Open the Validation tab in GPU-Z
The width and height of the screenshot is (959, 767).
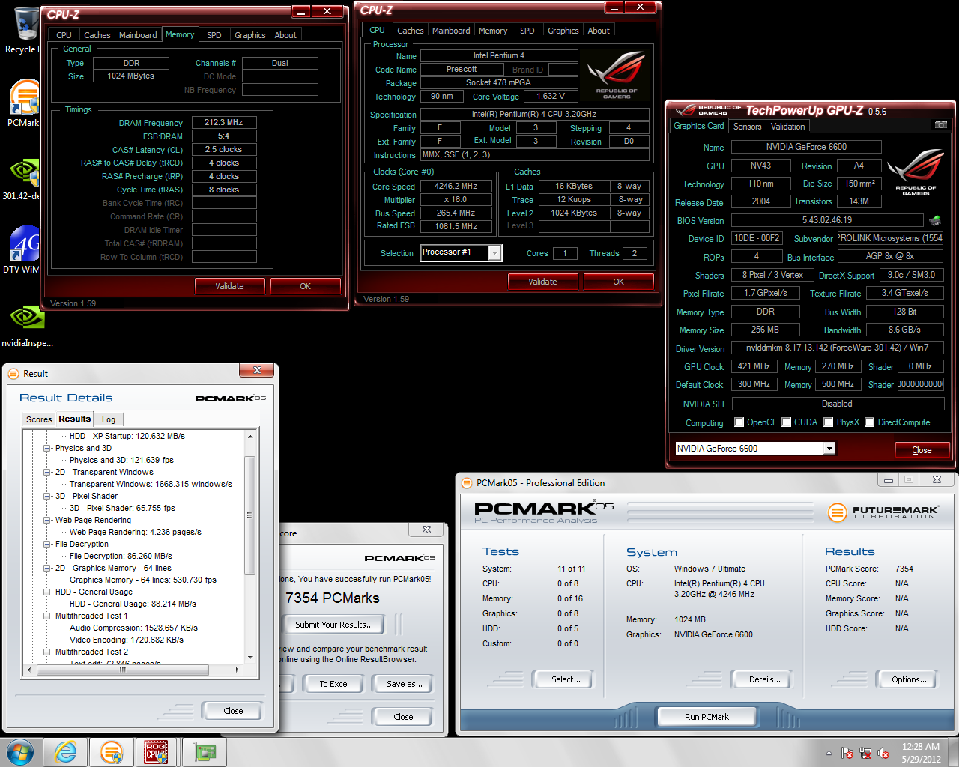tap(788, 127)
